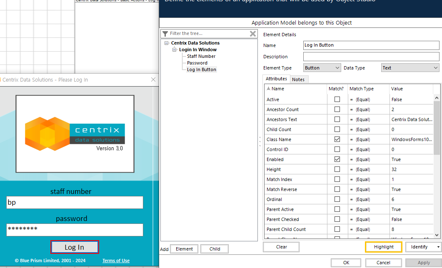The height and width of the screenshot is (268, 442).
Task: Click the Apply button
Action: pos(424,263)
